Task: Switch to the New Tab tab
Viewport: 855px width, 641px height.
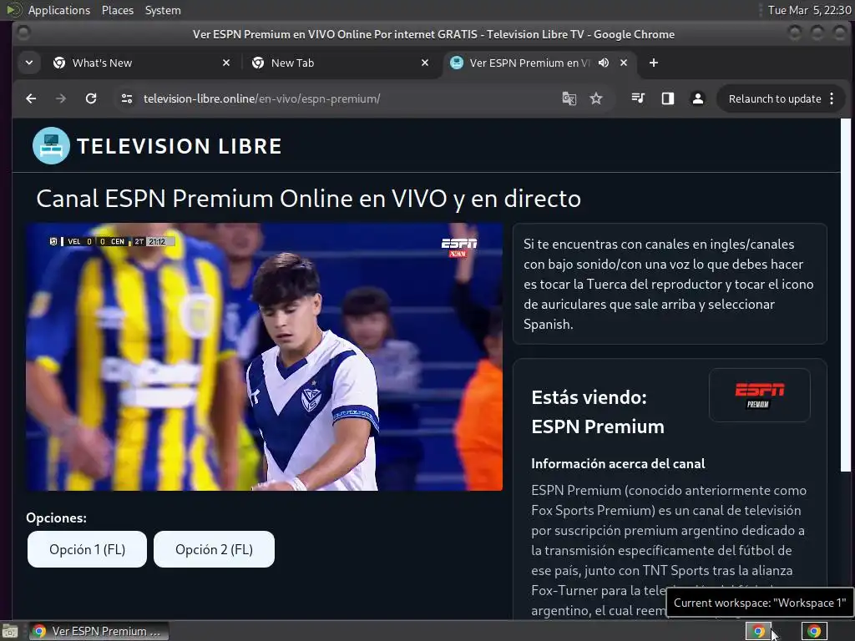Action: (x=341, y=63)
